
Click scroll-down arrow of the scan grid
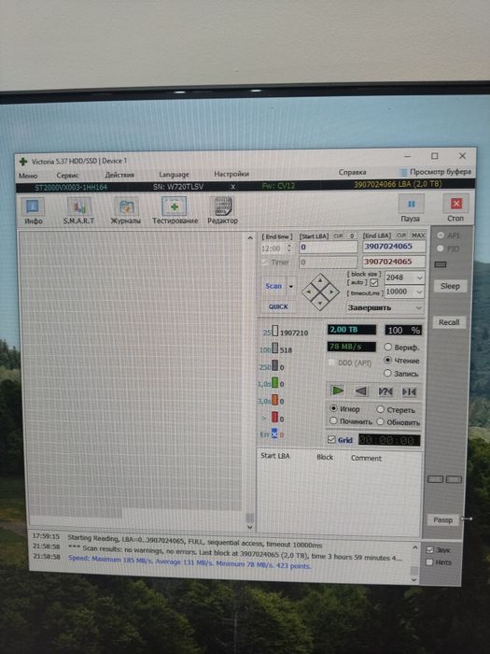pyautogui.click(x=250, y=527)
